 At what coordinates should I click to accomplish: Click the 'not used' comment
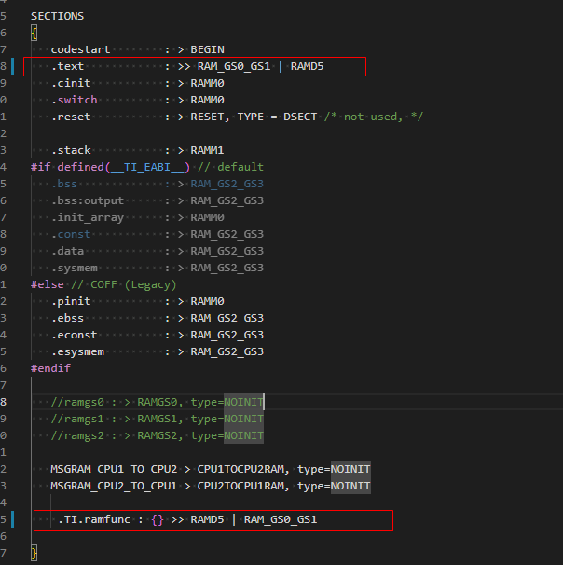point(373,117)
